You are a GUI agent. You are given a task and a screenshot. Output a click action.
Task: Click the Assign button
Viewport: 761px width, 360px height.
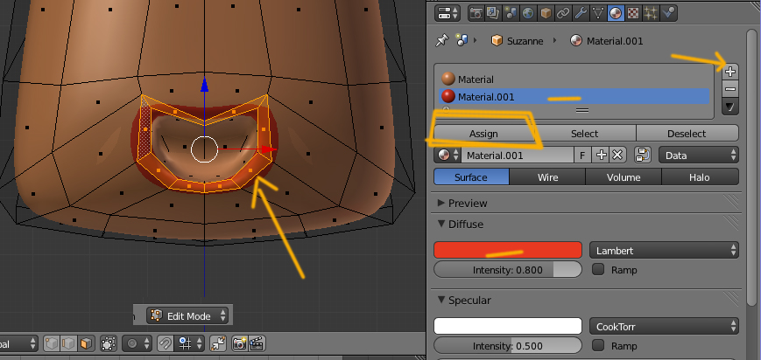click(483, 133)
